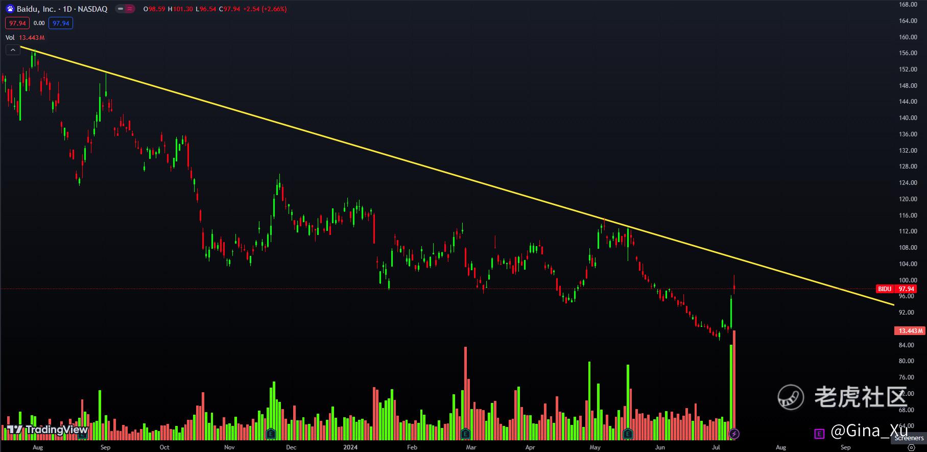Click the blue 97.94 buy price box
This screenshot has height=452, width=927.
[61, 23]
